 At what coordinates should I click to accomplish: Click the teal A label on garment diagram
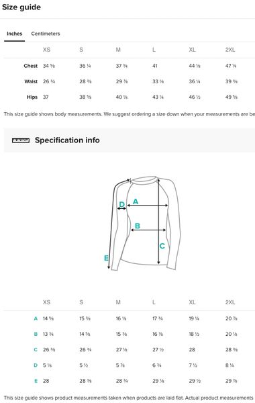coord(136,201)
